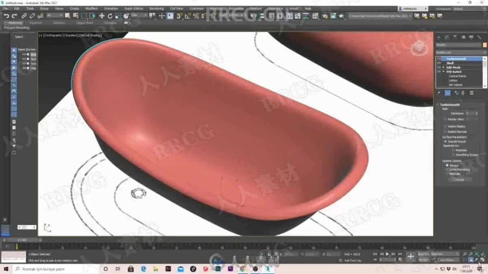Click the Pin Stack icon below modifier list
The width and height of the screenshot is (488, 274).
tap(439, 93)
